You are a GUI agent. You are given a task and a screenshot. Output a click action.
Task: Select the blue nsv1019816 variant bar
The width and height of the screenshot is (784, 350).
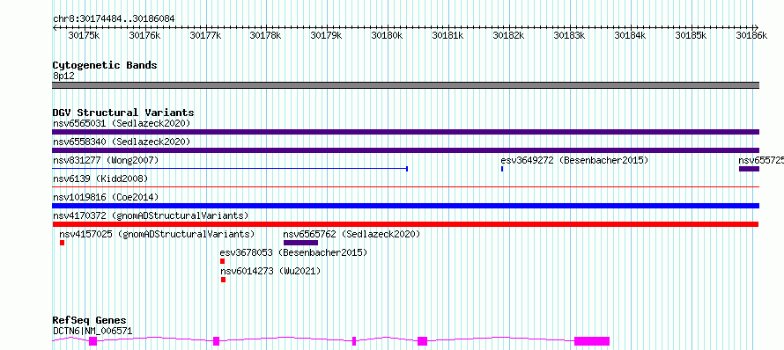pyautogui.click(x=405, y=206)
